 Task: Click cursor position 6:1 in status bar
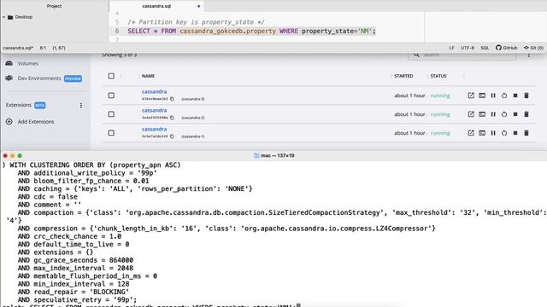tap(43, 48)
